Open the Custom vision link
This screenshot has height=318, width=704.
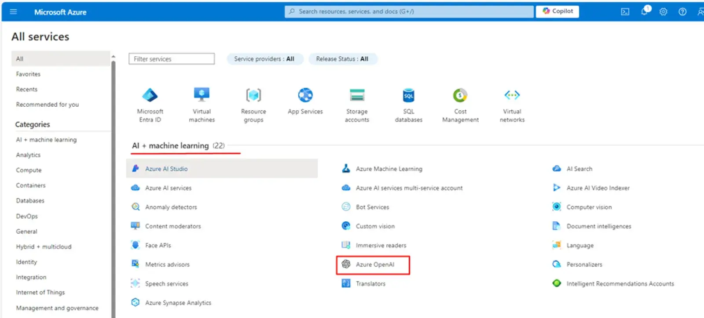375,226
